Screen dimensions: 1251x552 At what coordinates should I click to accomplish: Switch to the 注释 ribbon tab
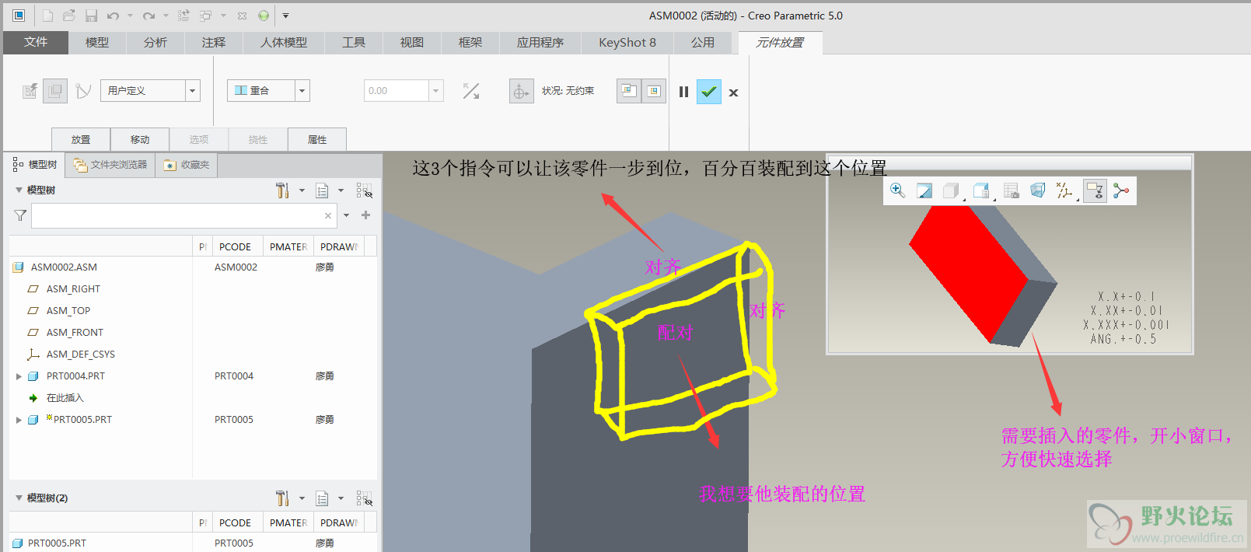214,43
